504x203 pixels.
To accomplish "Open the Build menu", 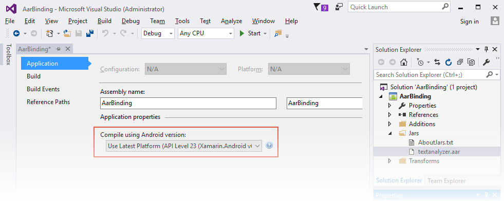I will [x=104, y=21].
